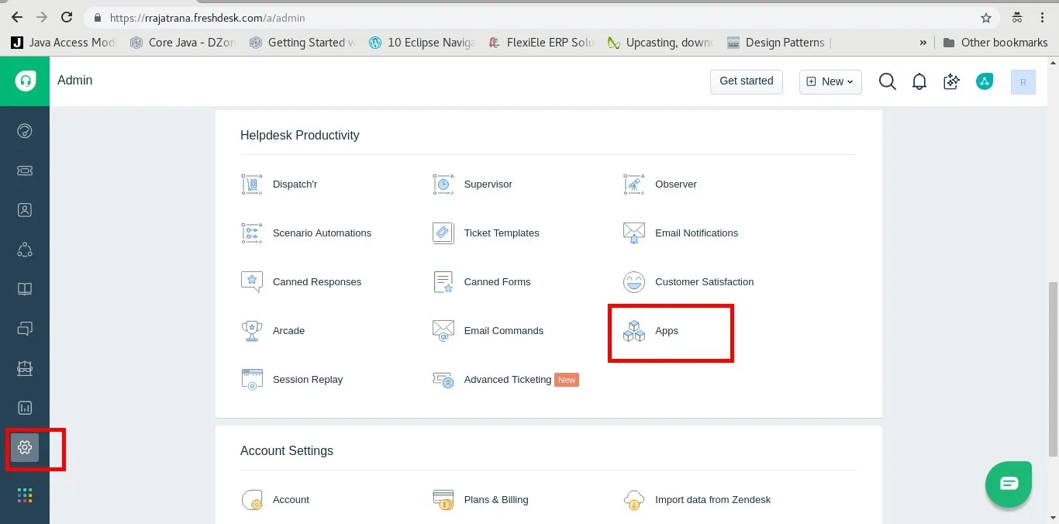Click the page vertical scrollbar thumb
The height and width of the screenshot is (524, 1059).
click(1053, 369)
